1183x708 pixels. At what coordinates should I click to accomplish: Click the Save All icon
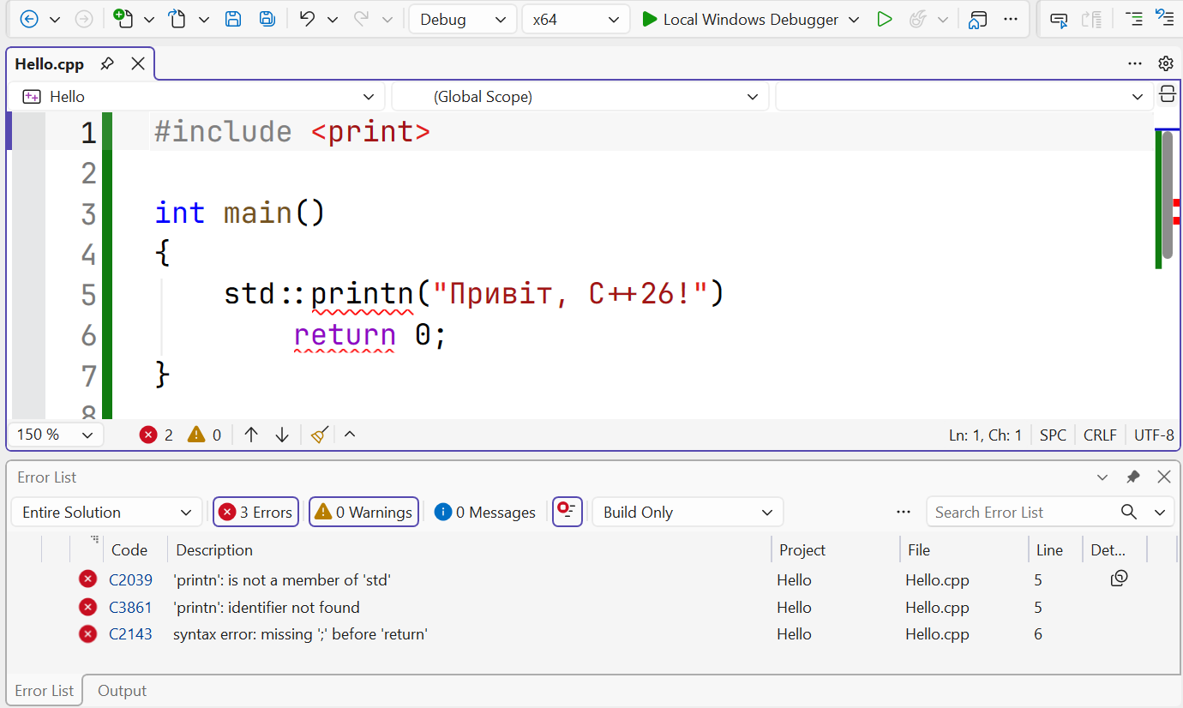pos(267,19)
